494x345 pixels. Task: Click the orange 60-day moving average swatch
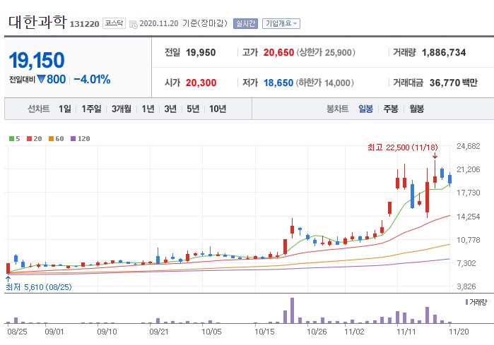pos(51,139)
